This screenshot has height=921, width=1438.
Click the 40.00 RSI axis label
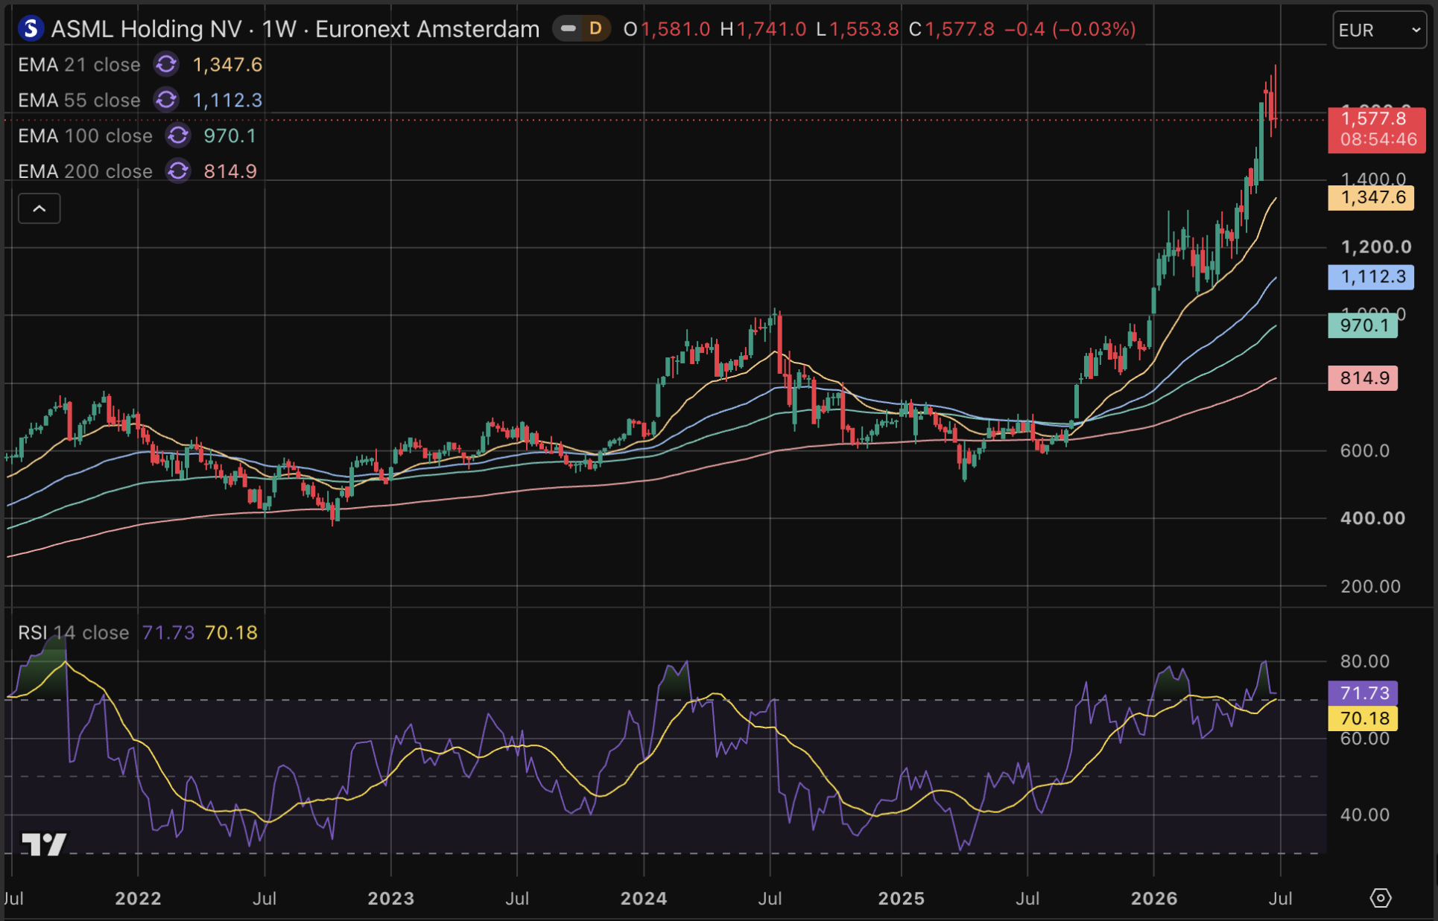pos(1365,815)
